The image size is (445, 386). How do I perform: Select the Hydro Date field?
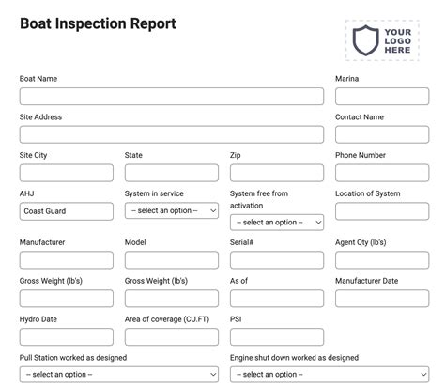[67, 337]
